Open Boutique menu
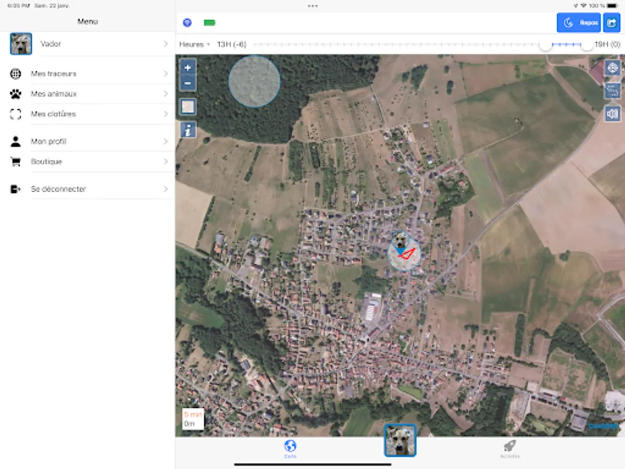The image size is (625, 469). 87,162
